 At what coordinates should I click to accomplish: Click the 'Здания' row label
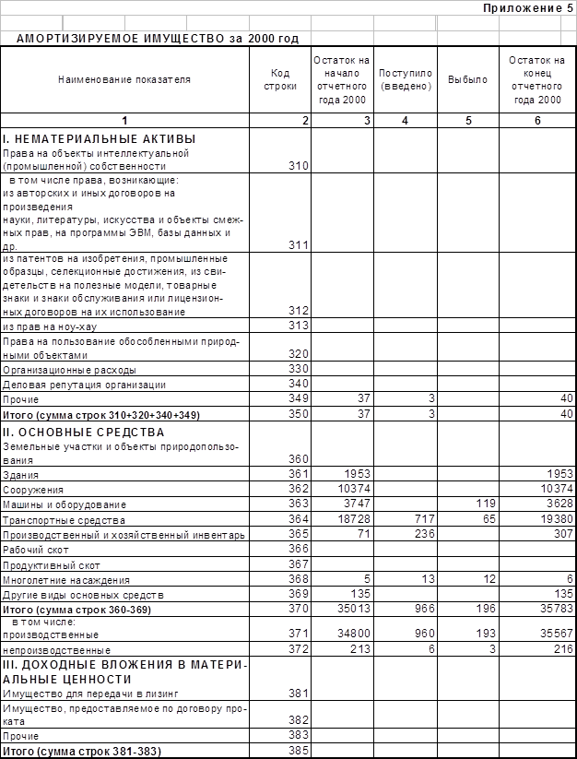click(x=21, y=475)
